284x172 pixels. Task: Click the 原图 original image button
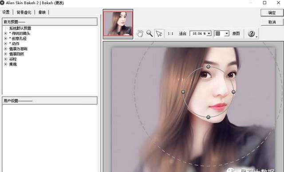pyautogui.click(x=236, y=34)
